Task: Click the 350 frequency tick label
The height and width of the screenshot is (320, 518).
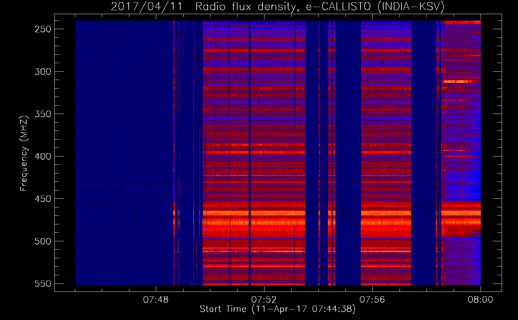Action: 43,114
